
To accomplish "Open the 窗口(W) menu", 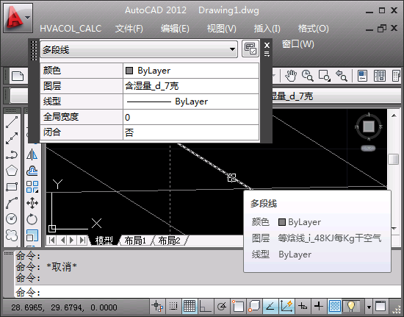I will tap(298, 44).
